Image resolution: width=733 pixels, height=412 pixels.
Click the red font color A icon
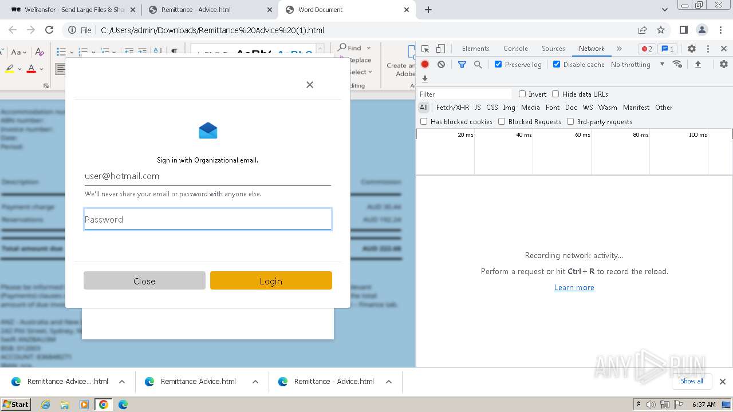[x=31, y=69]
